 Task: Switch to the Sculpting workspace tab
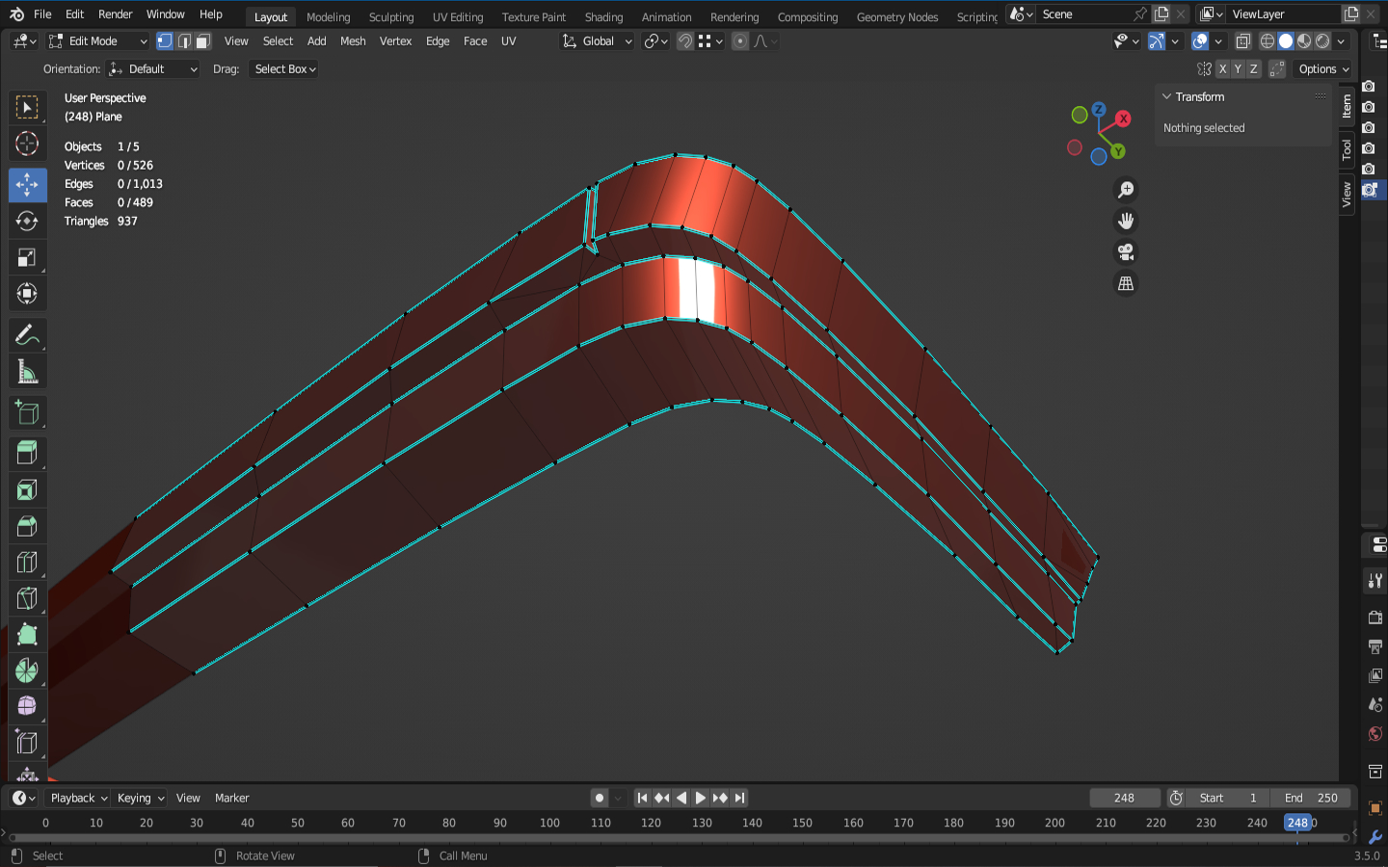[391, 17]
